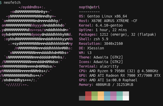163x106 pixels.
Task: Click the Resolution 3840x2160 text
Action: tap(101, 44)
